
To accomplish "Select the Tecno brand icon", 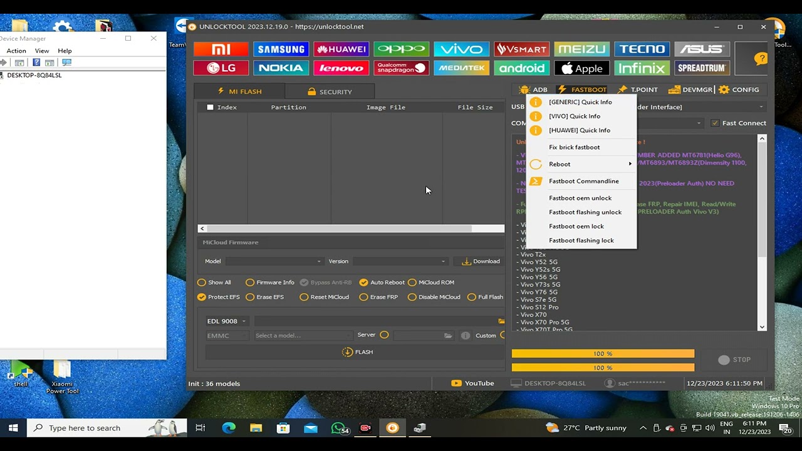I will tap(642, 49).
